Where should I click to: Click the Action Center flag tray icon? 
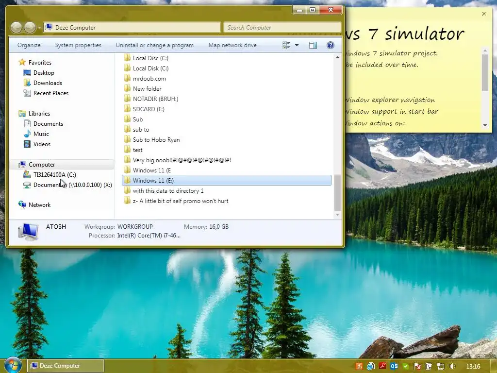[417, 367]
